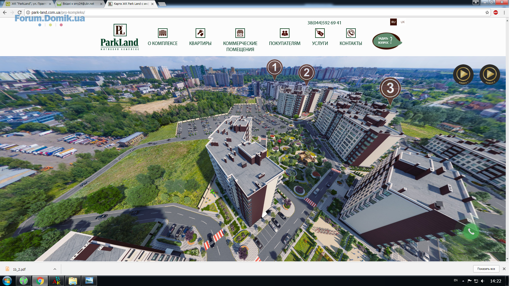Click the ПОКУПАТЕЛЯМ people icon

click(x=285, y=33)
